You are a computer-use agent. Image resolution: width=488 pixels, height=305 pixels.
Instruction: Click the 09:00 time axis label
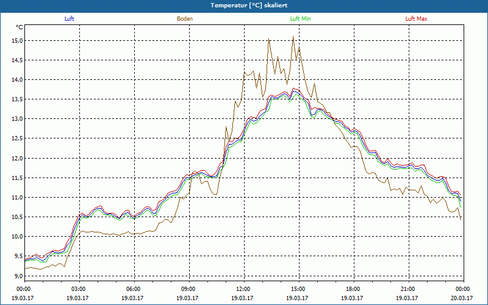click(189, 289)
